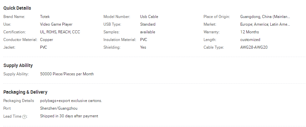This screenshot has height=127, width=306.
Task: Click the Lead Time help question-mark icon
Action: (24, 117)
